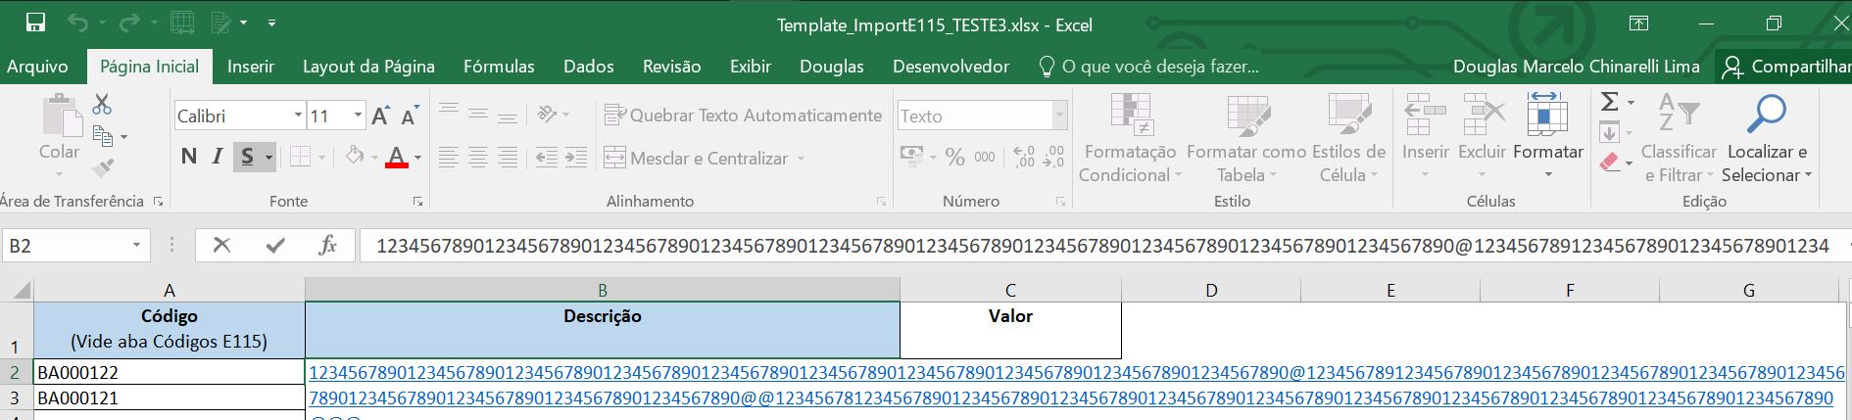
Task: Click the AutoSum sigma icon
Action: [1609, 102]
